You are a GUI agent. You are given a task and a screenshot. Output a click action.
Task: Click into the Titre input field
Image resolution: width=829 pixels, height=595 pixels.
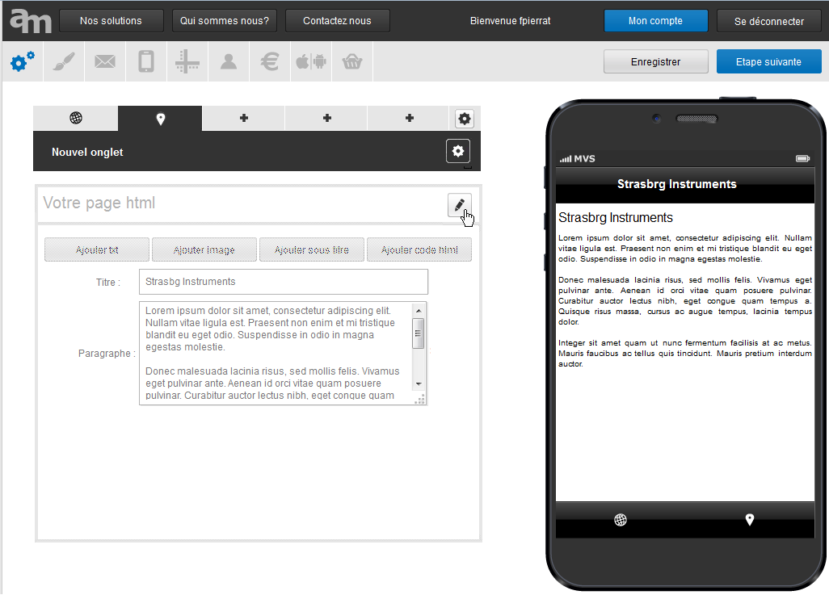(x=283, y=282)
